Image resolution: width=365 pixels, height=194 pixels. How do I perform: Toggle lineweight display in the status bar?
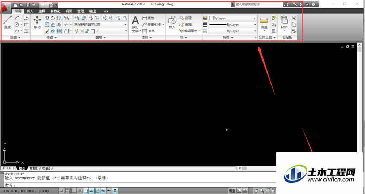[109, 191]
